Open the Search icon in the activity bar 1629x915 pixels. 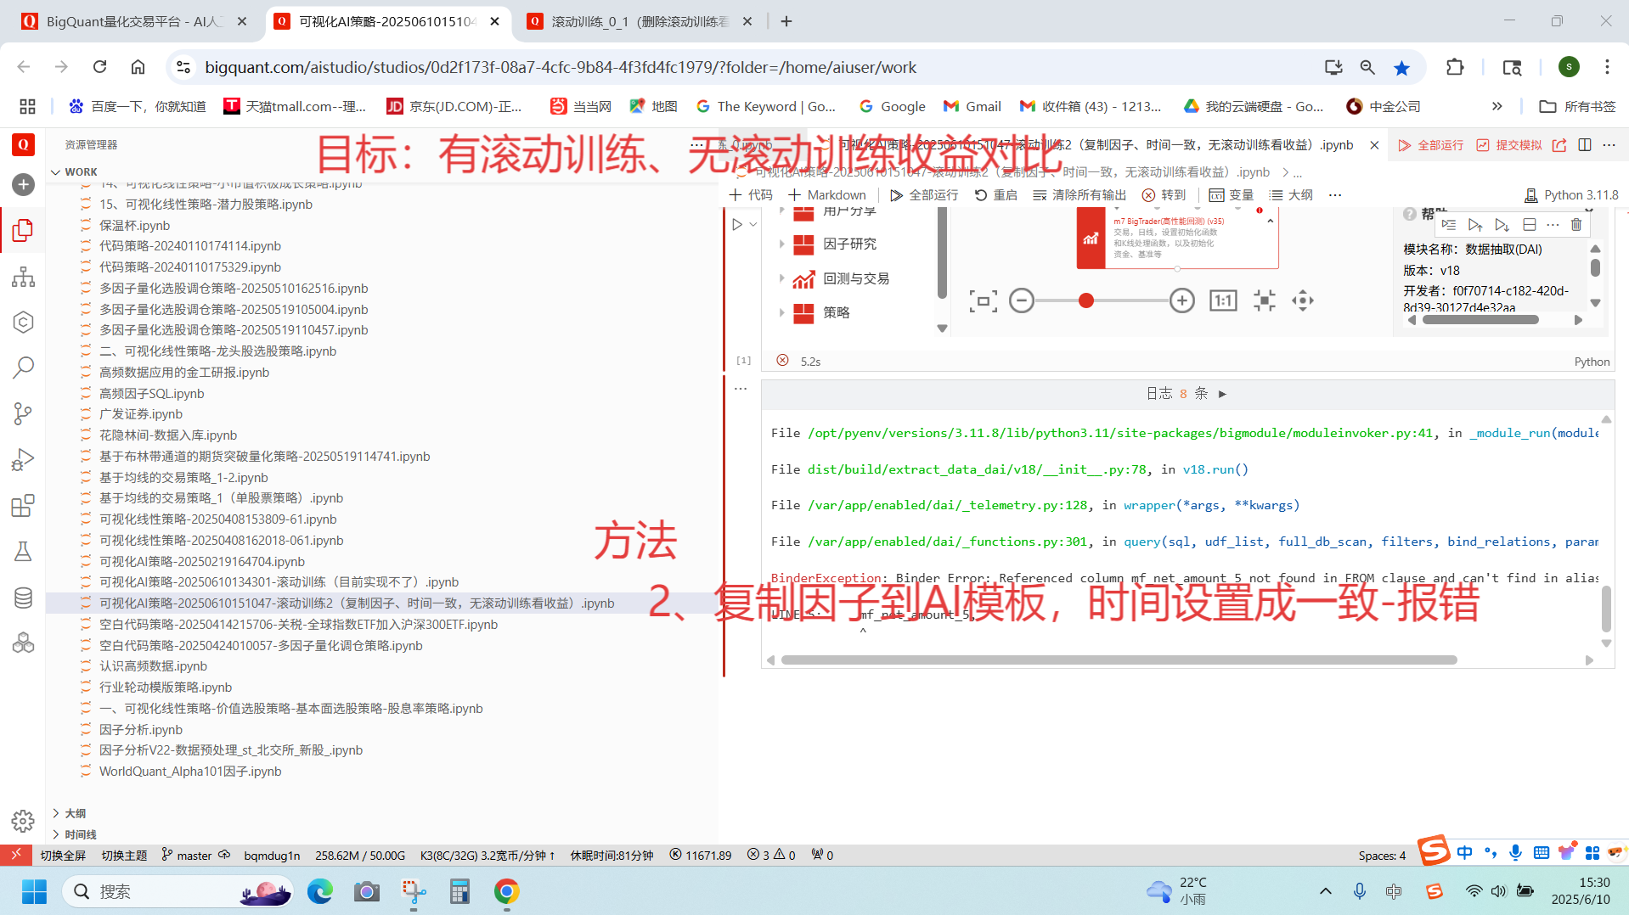(23, 368)
